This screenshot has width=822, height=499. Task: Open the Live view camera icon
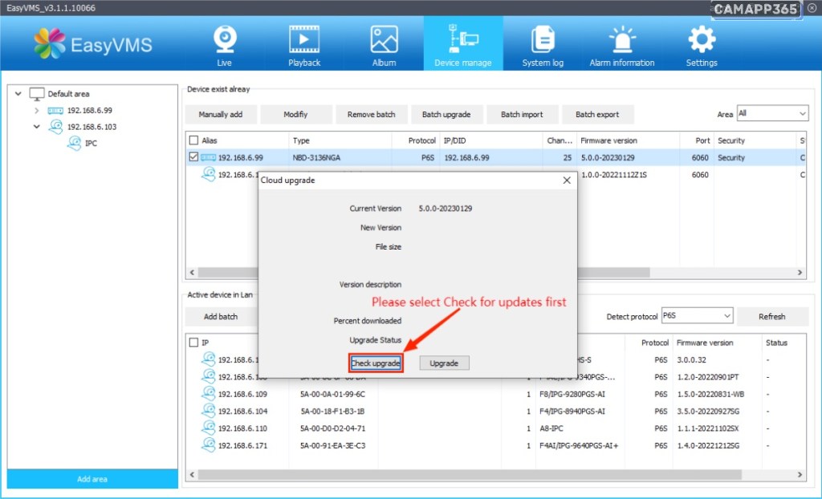[224, 39]
